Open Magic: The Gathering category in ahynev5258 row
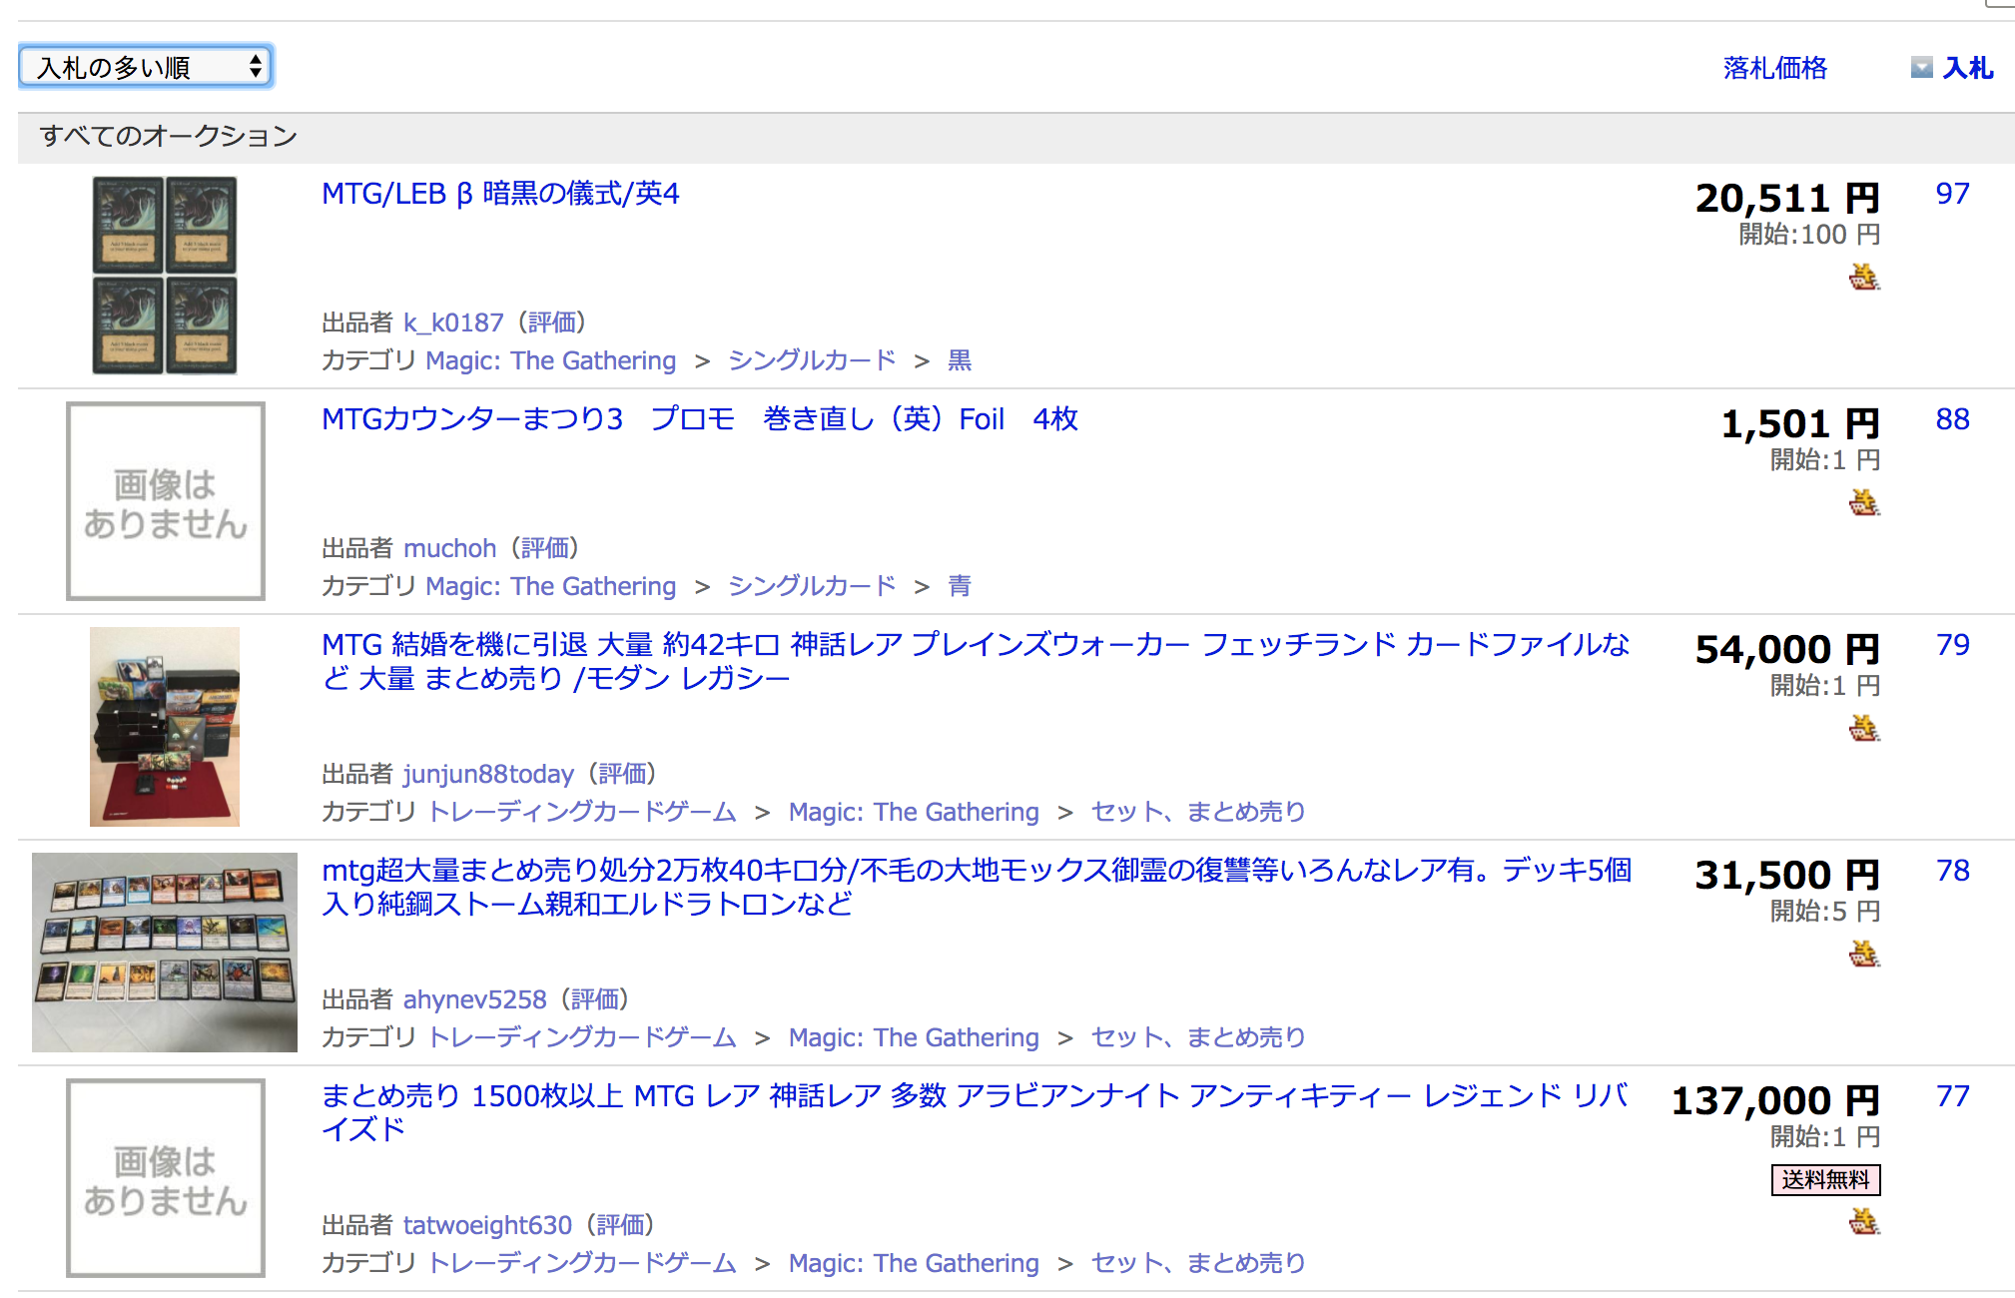This screenshot has width=2015, height=1298. (914, 1037)
